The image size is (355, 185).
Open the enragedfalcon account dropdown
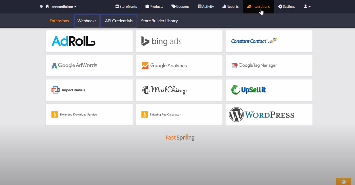tap(64, 7)
